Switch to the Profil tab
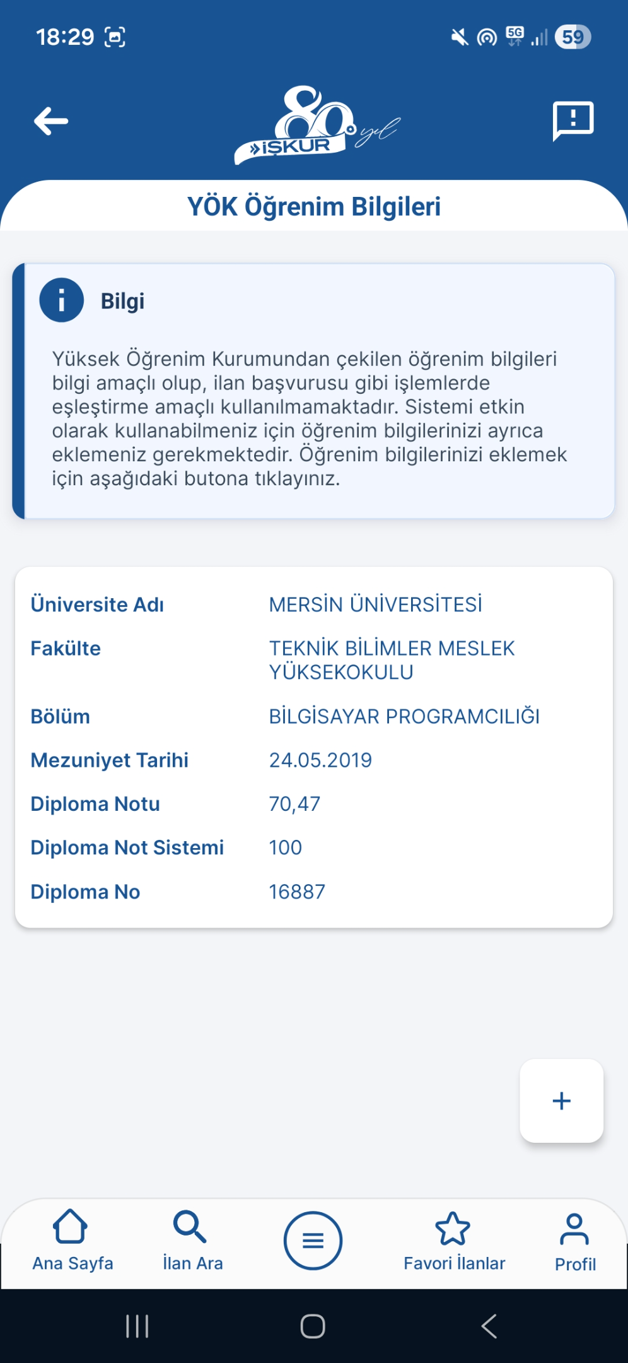This screenshot has height=1363, width=628. tap(575, 1242)
